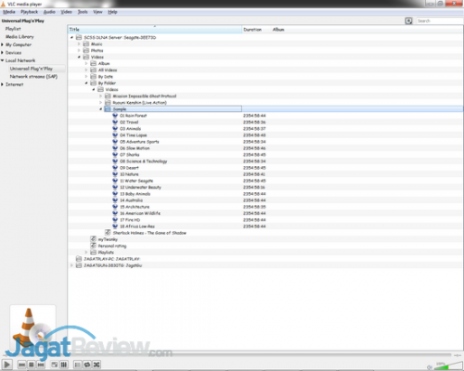The width and height of the screenshot is (464, 371).
Task: Expand My Computer in the sidebar
Action: click(2, 45)
